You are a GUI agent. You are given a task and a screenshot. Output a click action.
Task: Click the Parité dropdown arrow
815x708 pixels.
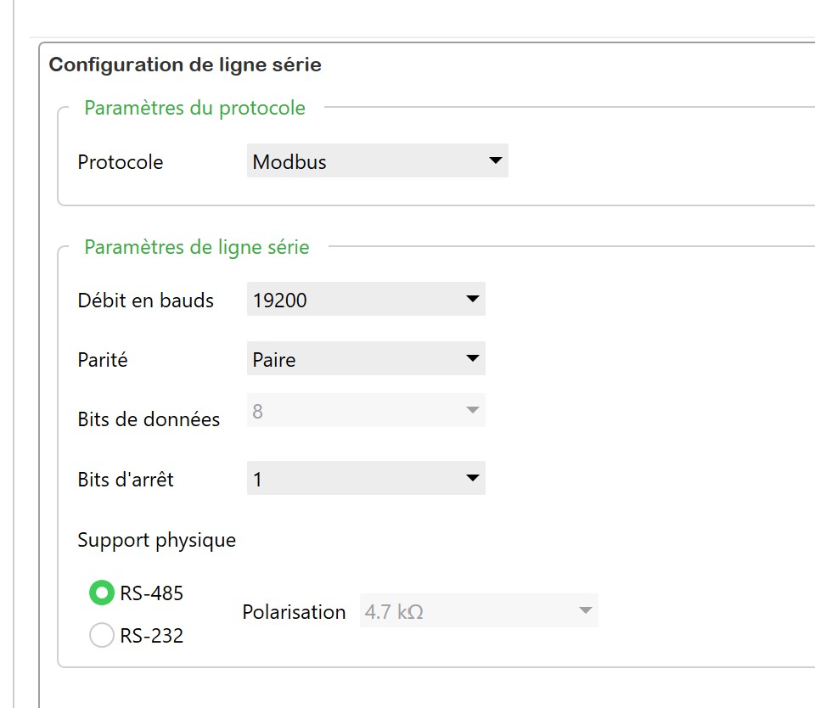click(x=473, y=359)
